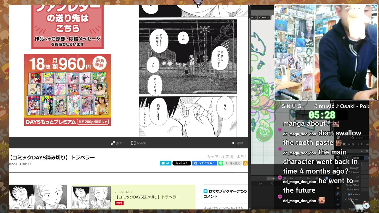This screenshot has height=213, width=379.
Task: Open the episode thumbnail in highlighted list row
Action: (91, 198)
